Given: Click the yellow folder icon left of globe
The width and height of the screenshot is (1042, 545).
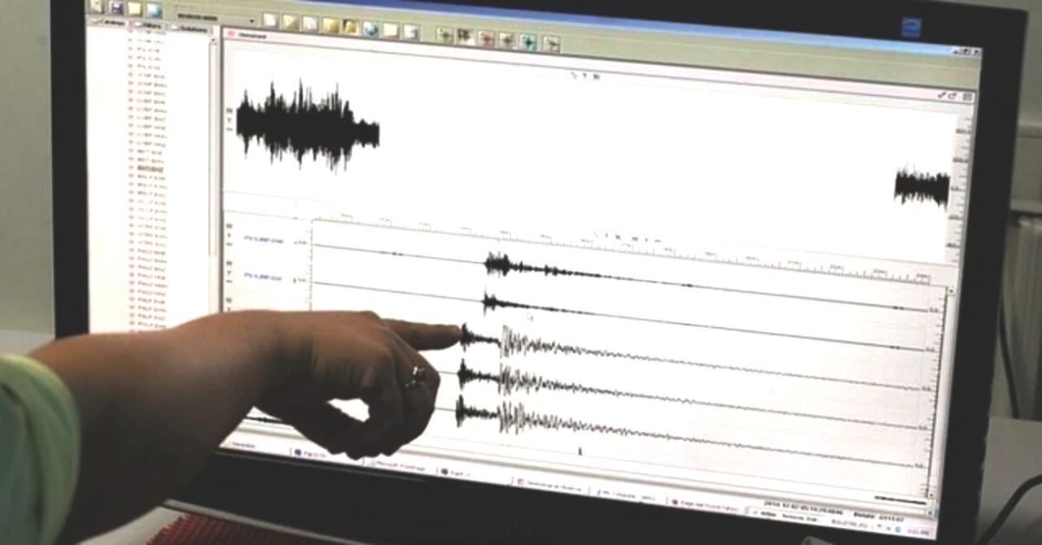Looking at the screenshot, I should click(351, 26).
